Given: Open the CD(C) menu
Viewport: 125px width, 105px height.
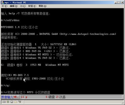Looking at the screenshot, I should (x=23, y=6).
